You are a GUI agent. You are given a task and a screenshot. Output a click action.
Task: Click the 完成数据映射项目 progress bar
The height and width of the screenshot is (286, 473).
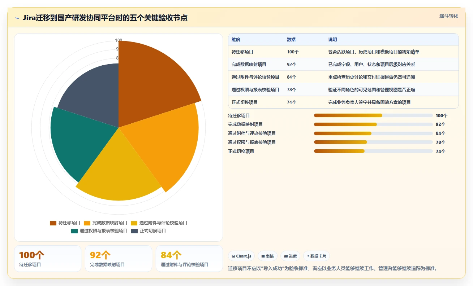pyautogui.click(x=373, y=124)
